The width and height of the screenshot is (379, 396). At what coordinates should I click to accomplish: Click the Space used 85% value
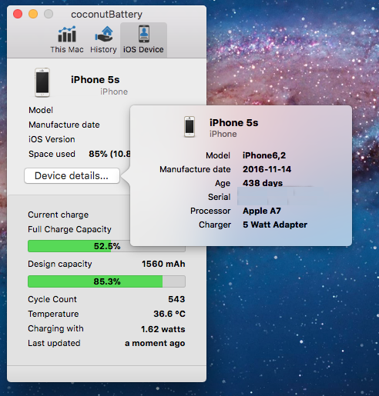click(109, 154)
